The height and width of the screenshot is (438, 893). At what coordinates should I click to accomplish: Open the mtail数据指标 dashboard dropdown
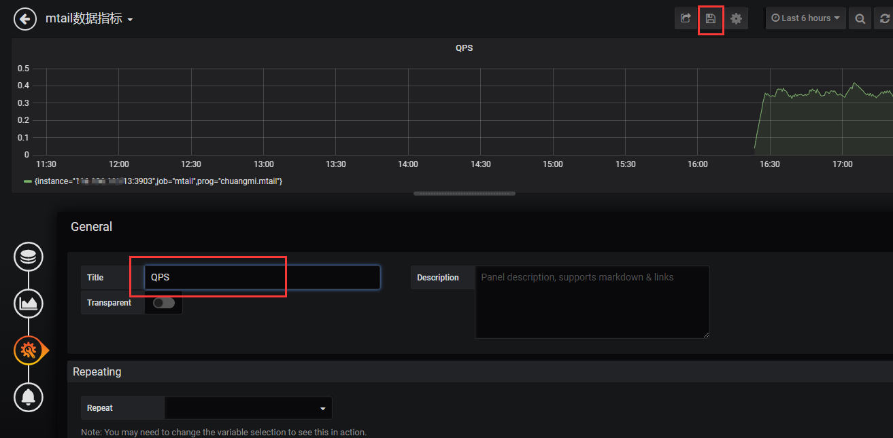(88, 19)
